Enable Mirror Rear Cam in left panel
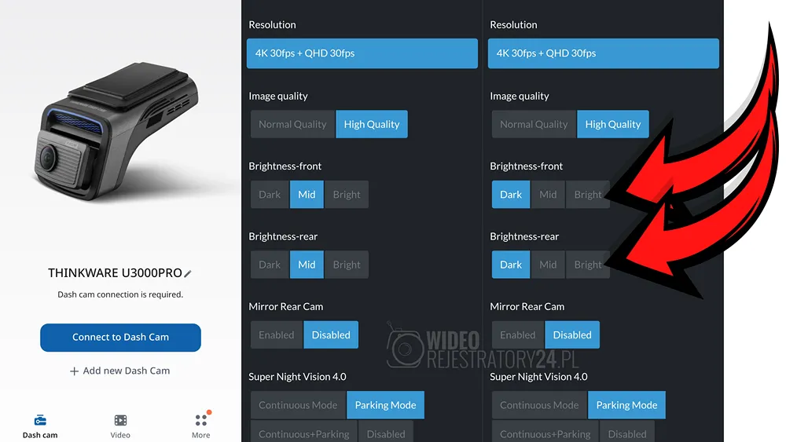Image resolution: width=786 pixels, height=442 pixels. [277, 335]
